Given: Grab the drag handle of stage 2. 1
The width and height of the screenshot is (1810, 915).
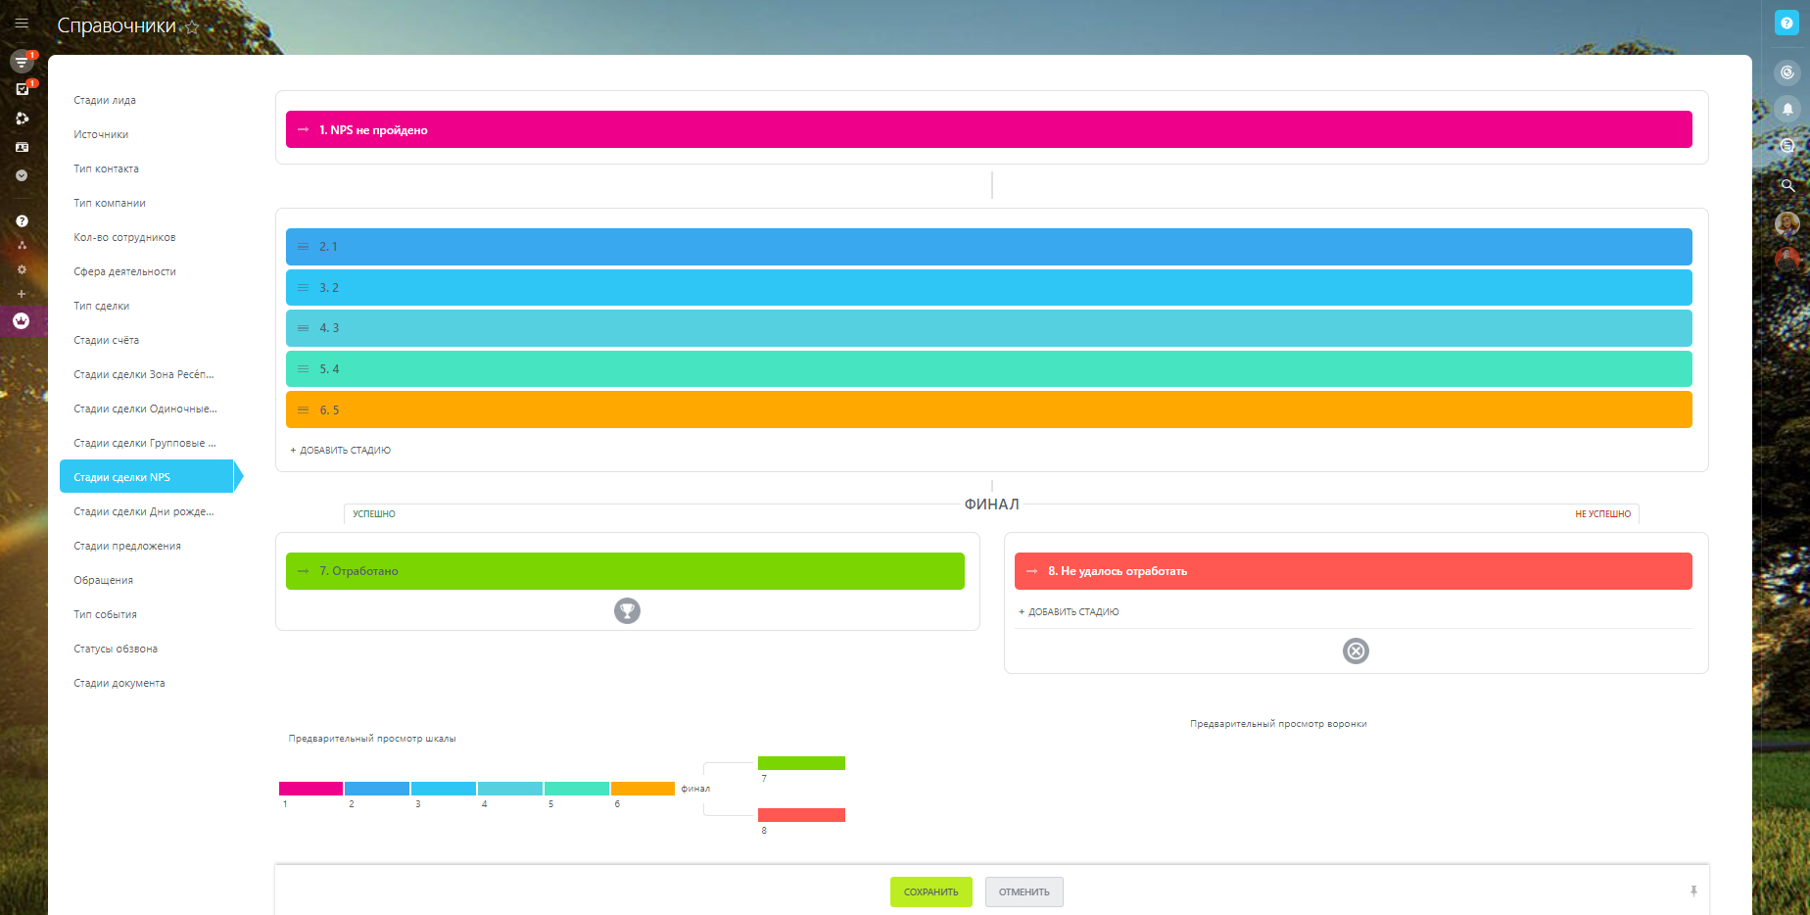Looking at the screenshot, I should 303,247.
